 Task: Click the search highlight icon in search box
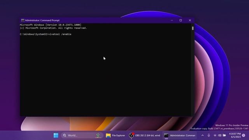[98, 135]
